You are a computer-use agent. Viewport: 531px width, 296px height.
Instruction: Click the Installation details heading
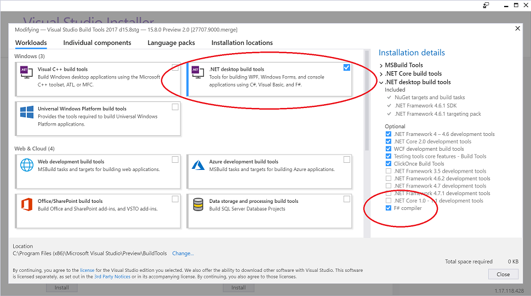click(412, 53)
